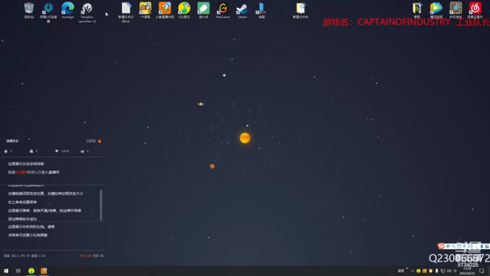This screenshot has width=490, height=276.
Task: Click the taskbar clock and date
Action: coord(467,271)
